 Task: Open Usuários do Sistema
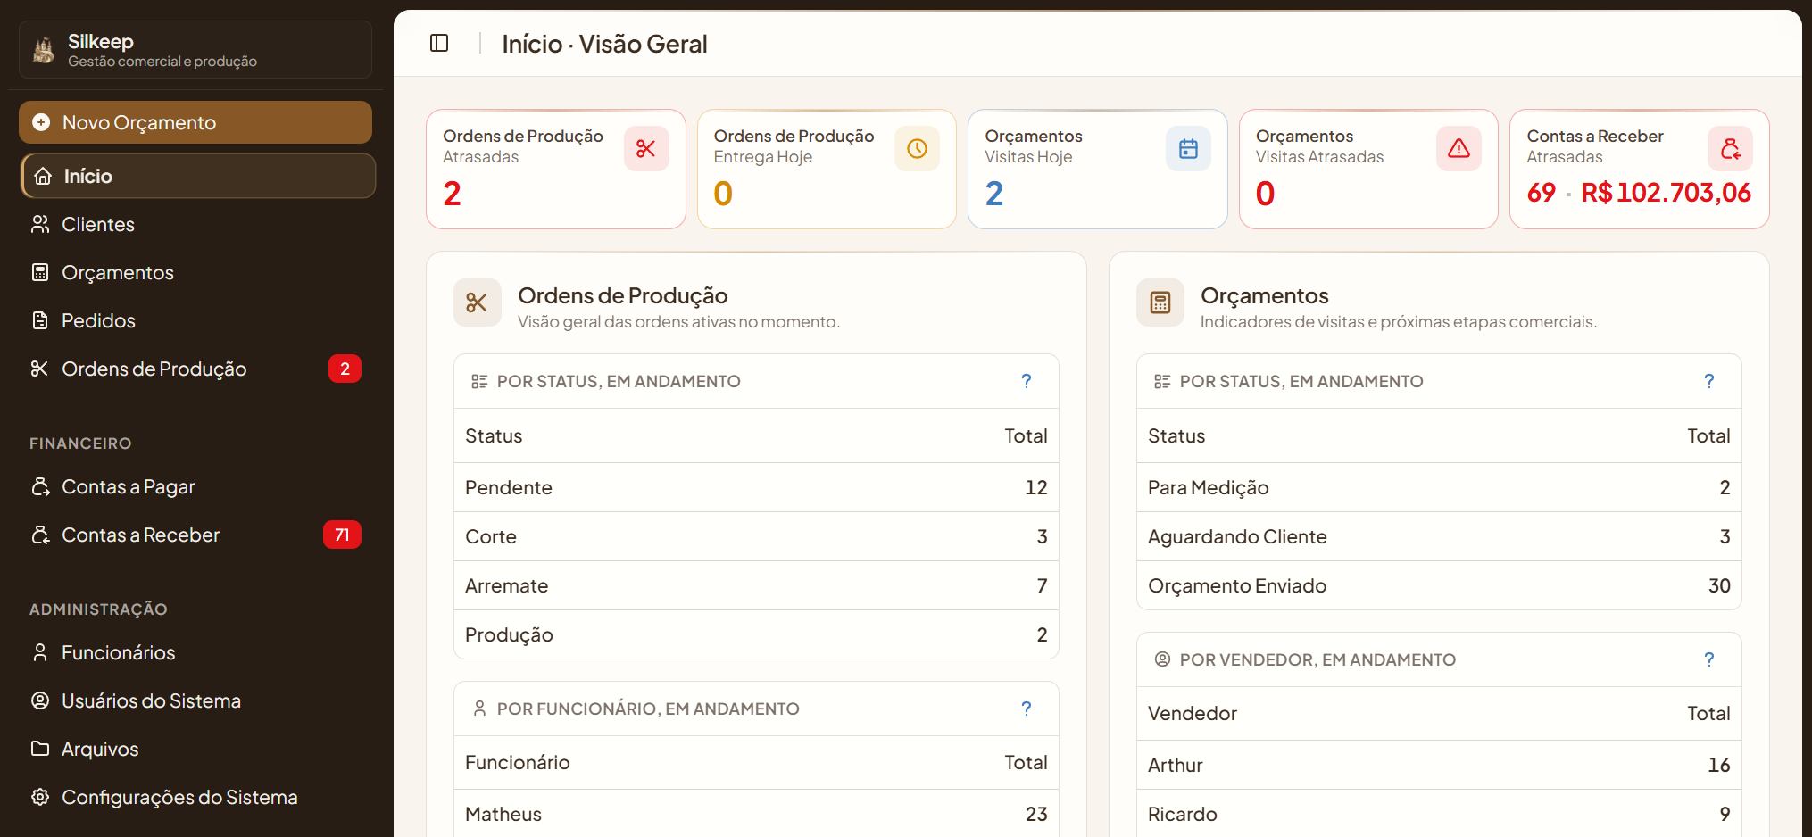pyautogui.click(x=195, y=700)
